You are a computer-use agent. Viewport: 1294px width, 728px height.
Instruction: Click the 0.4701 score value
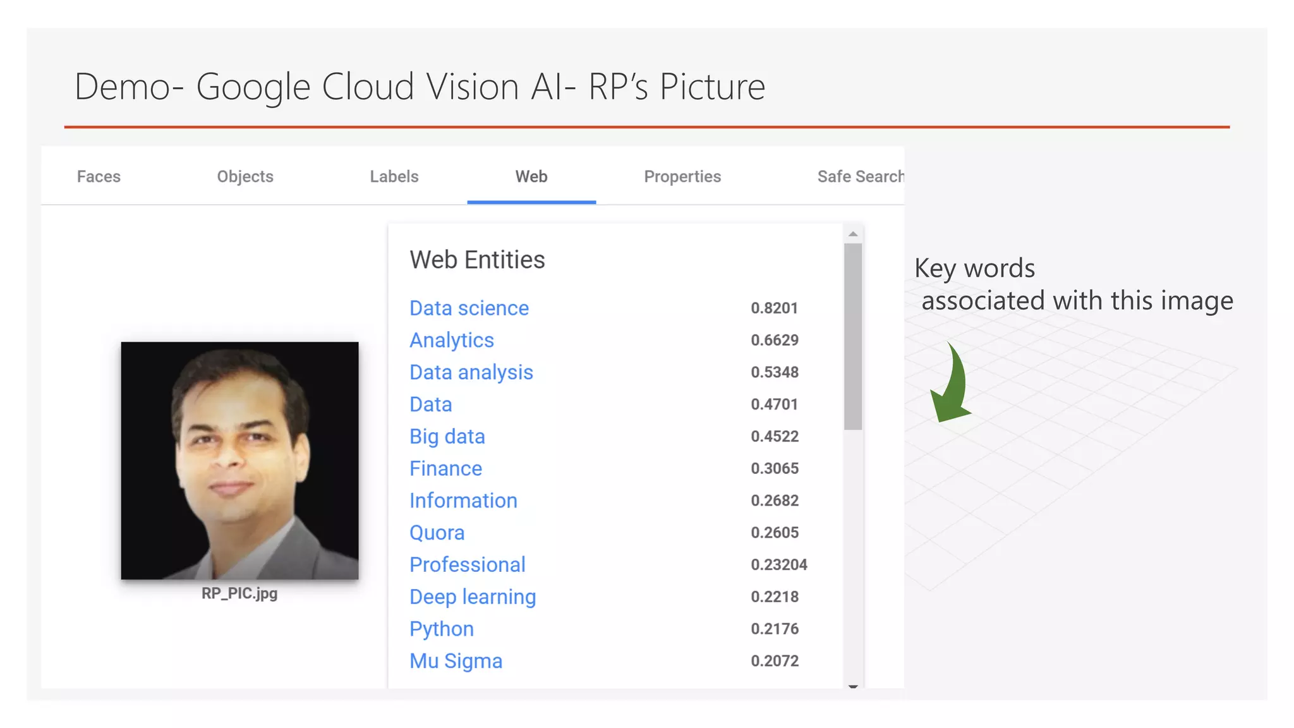coord(775,404)
